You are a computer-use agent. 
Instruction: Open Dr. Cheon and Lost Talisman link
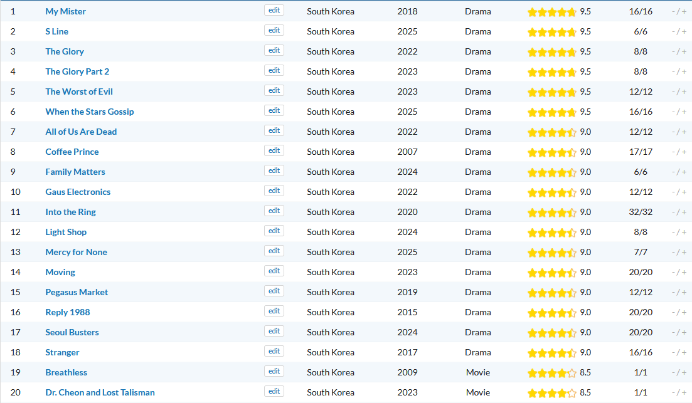click(100, 392)
